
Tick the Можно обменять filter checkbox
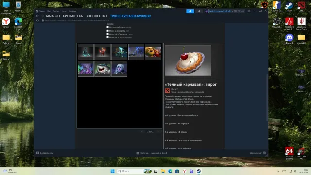[107, 27]
